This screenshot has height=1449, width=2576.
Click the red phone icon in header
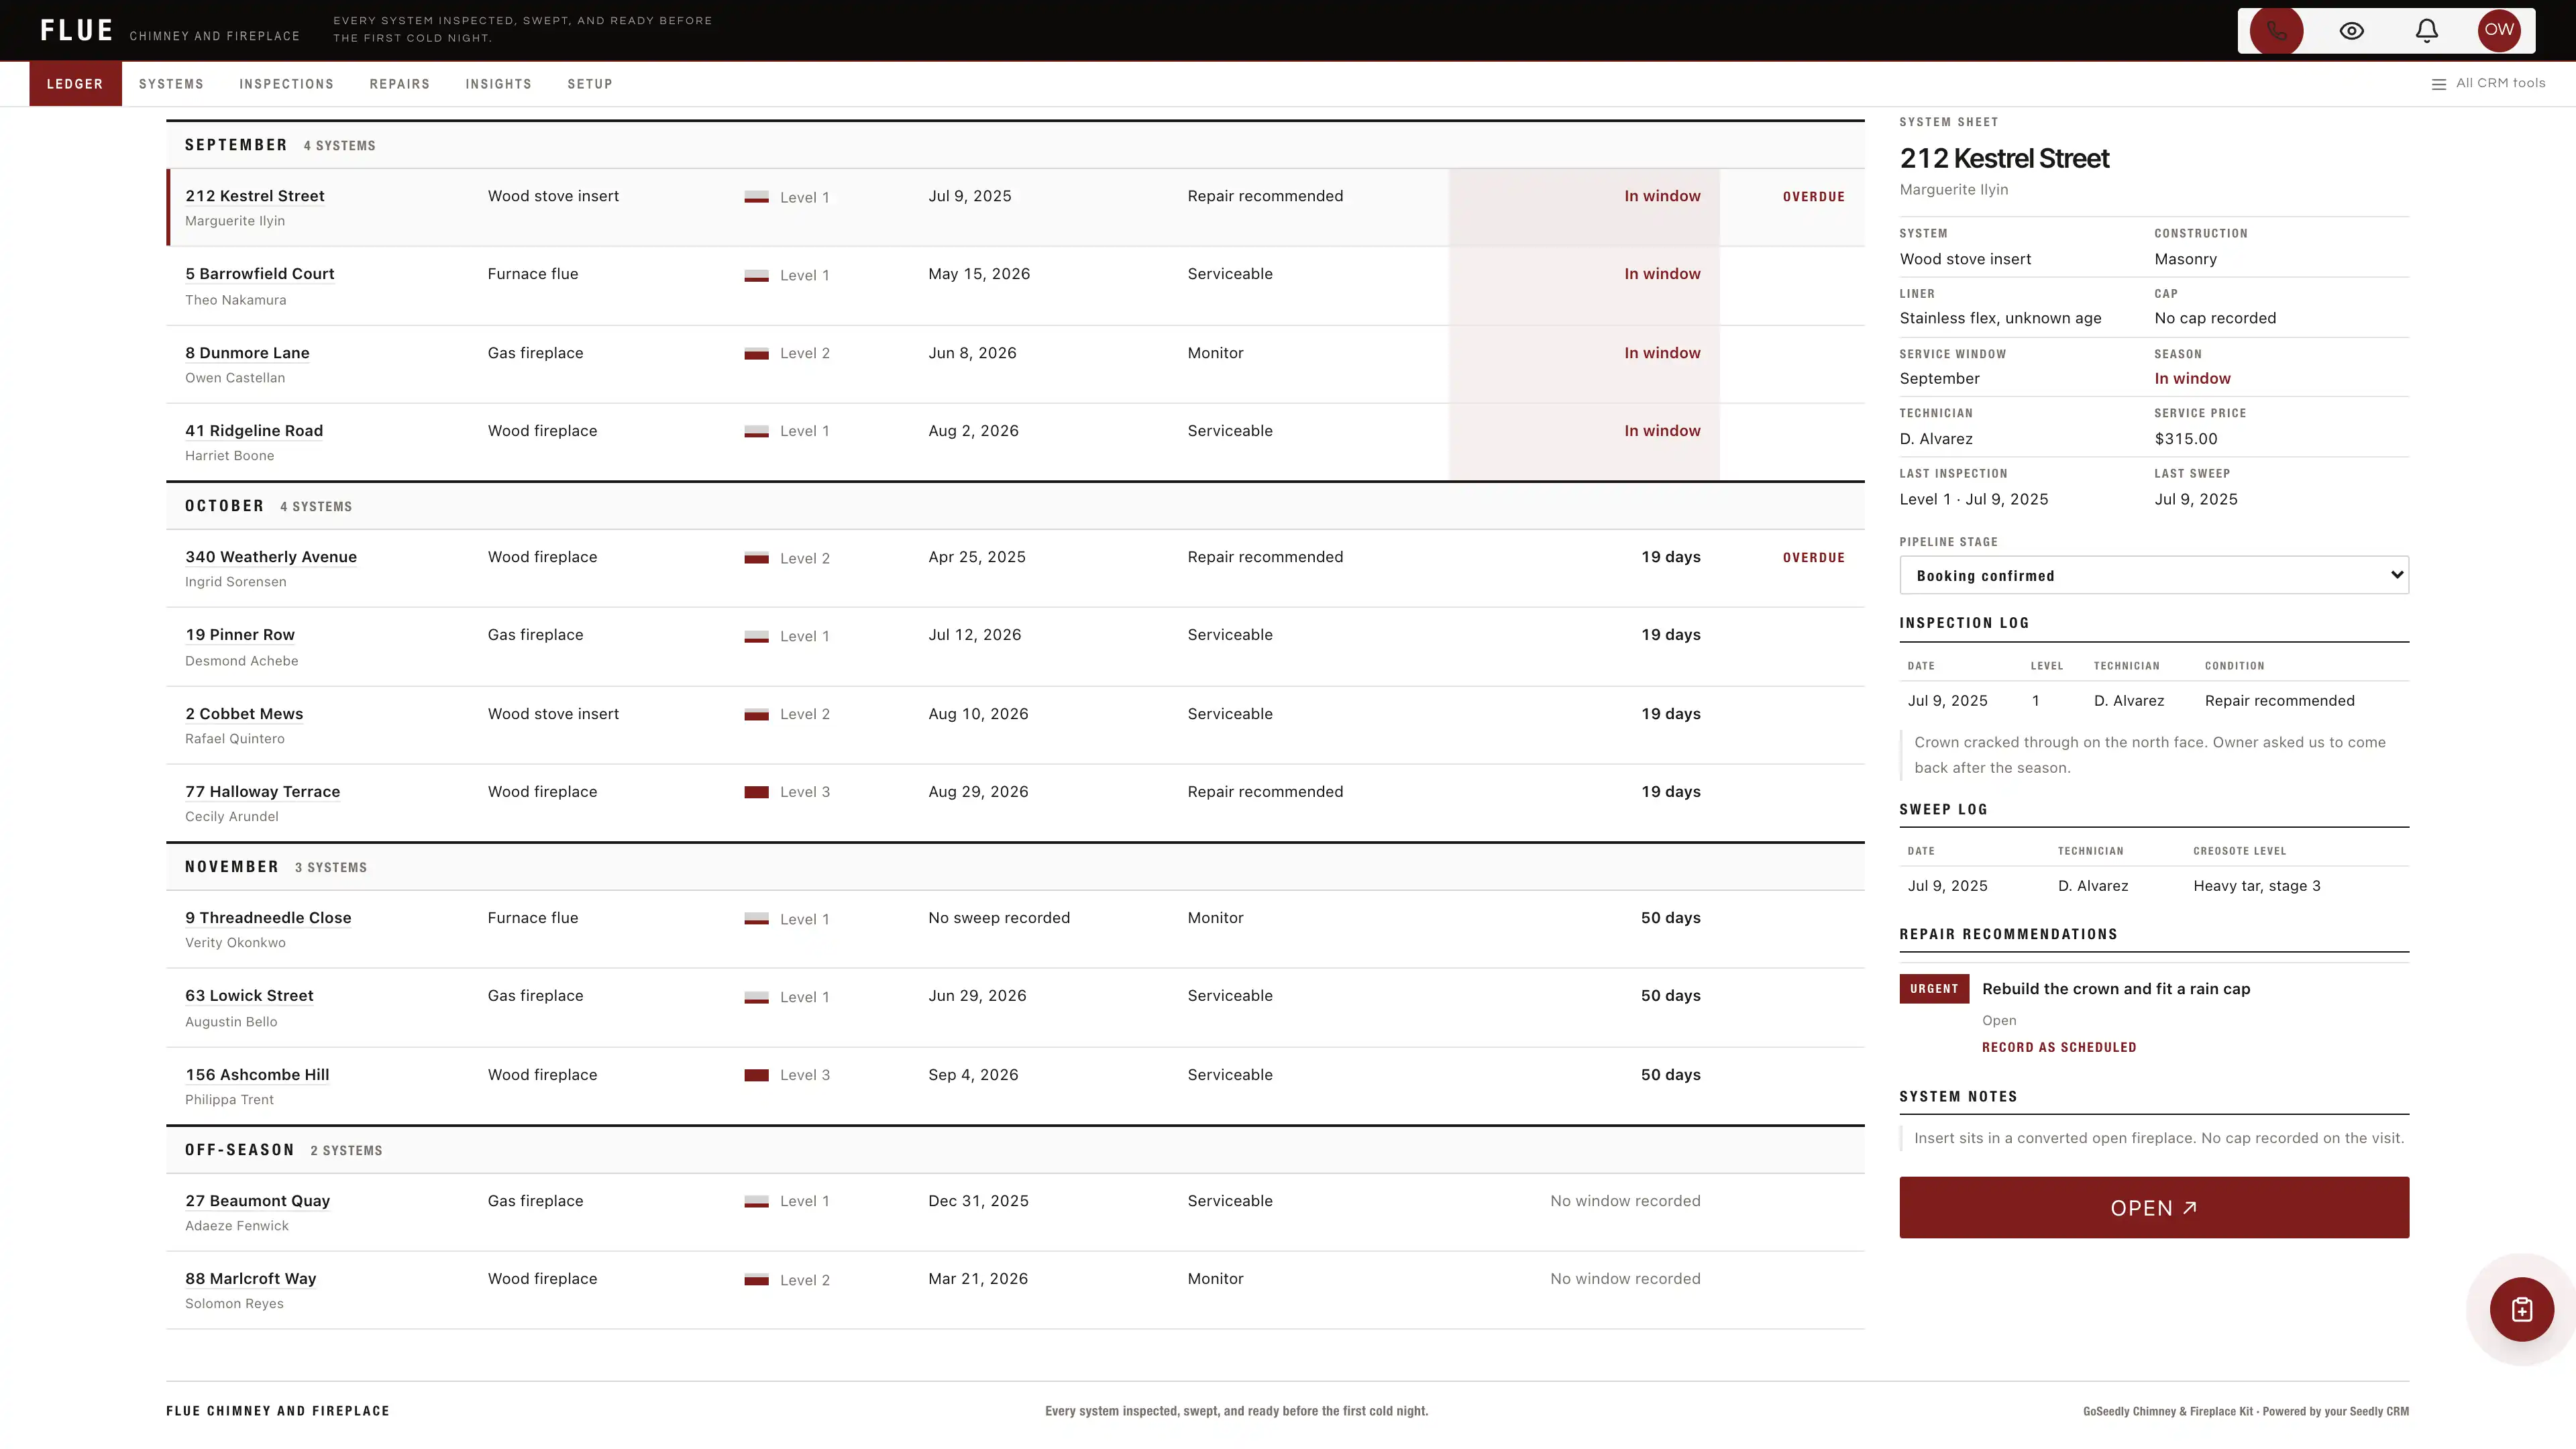pos(2276,30)
